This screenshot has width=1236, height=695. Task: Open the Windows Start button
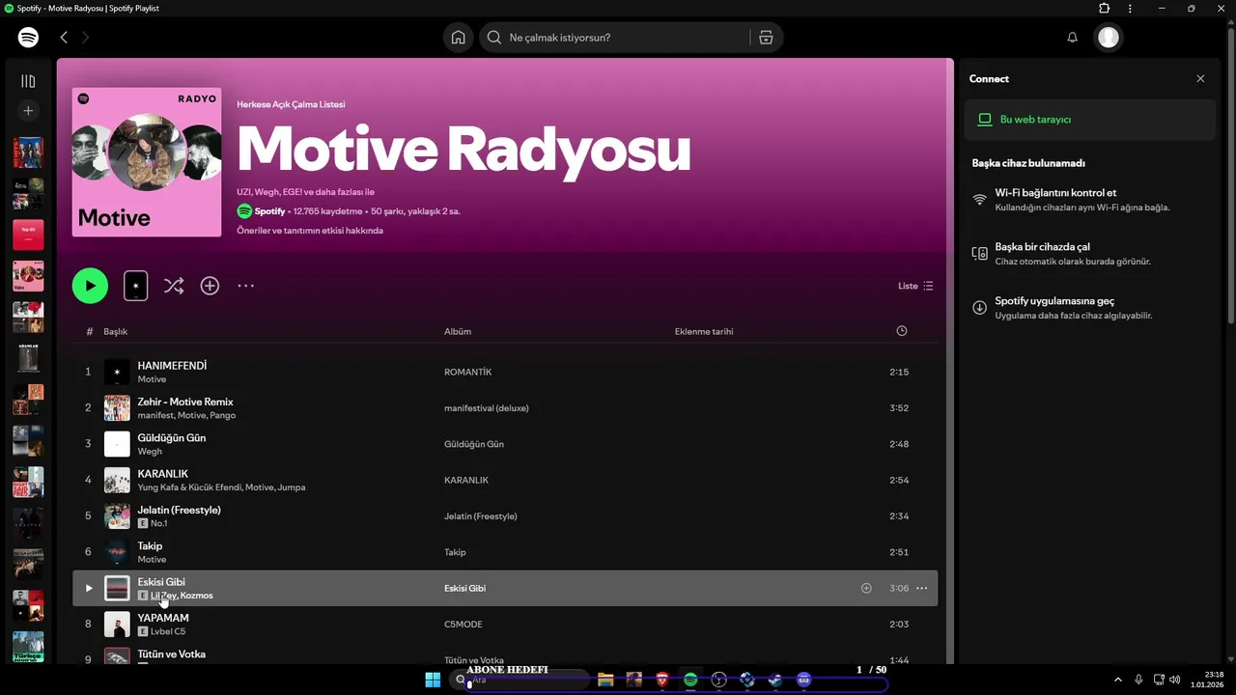[433, 680]
